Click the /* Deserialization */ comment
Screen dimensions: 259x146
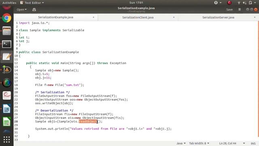(54, 110)
